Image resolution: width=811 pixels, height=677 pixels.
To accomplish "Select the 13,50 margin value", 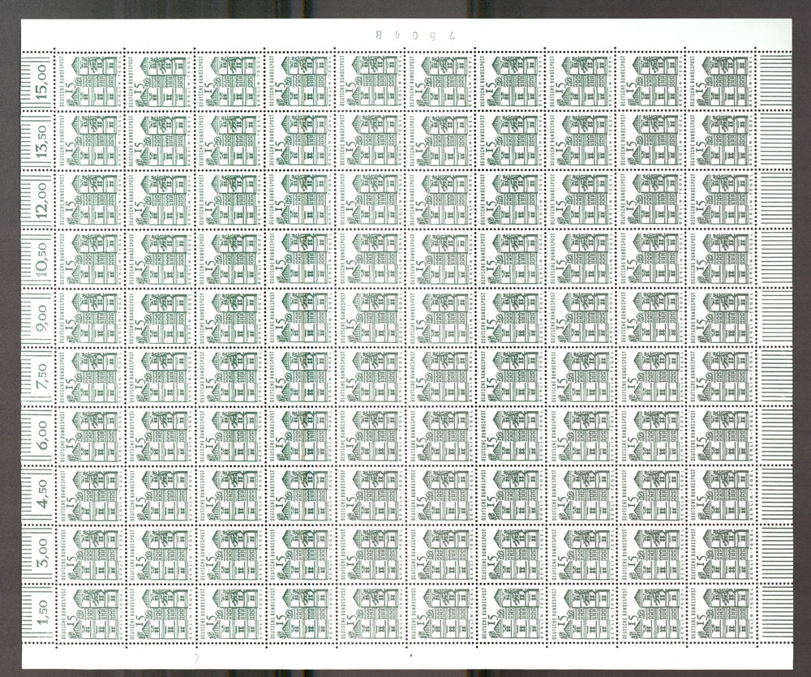I will click(41, 140).
